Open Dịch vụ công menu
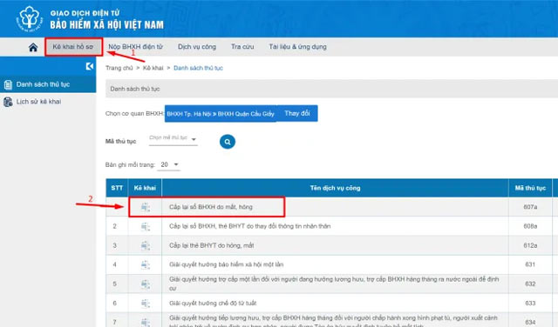Viewport: 558px width, 327px height. 197,47
